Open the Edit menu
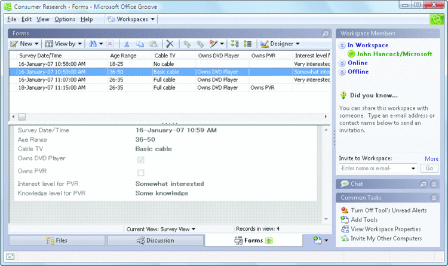Screen dimensions: 448x266 [26, 19]
